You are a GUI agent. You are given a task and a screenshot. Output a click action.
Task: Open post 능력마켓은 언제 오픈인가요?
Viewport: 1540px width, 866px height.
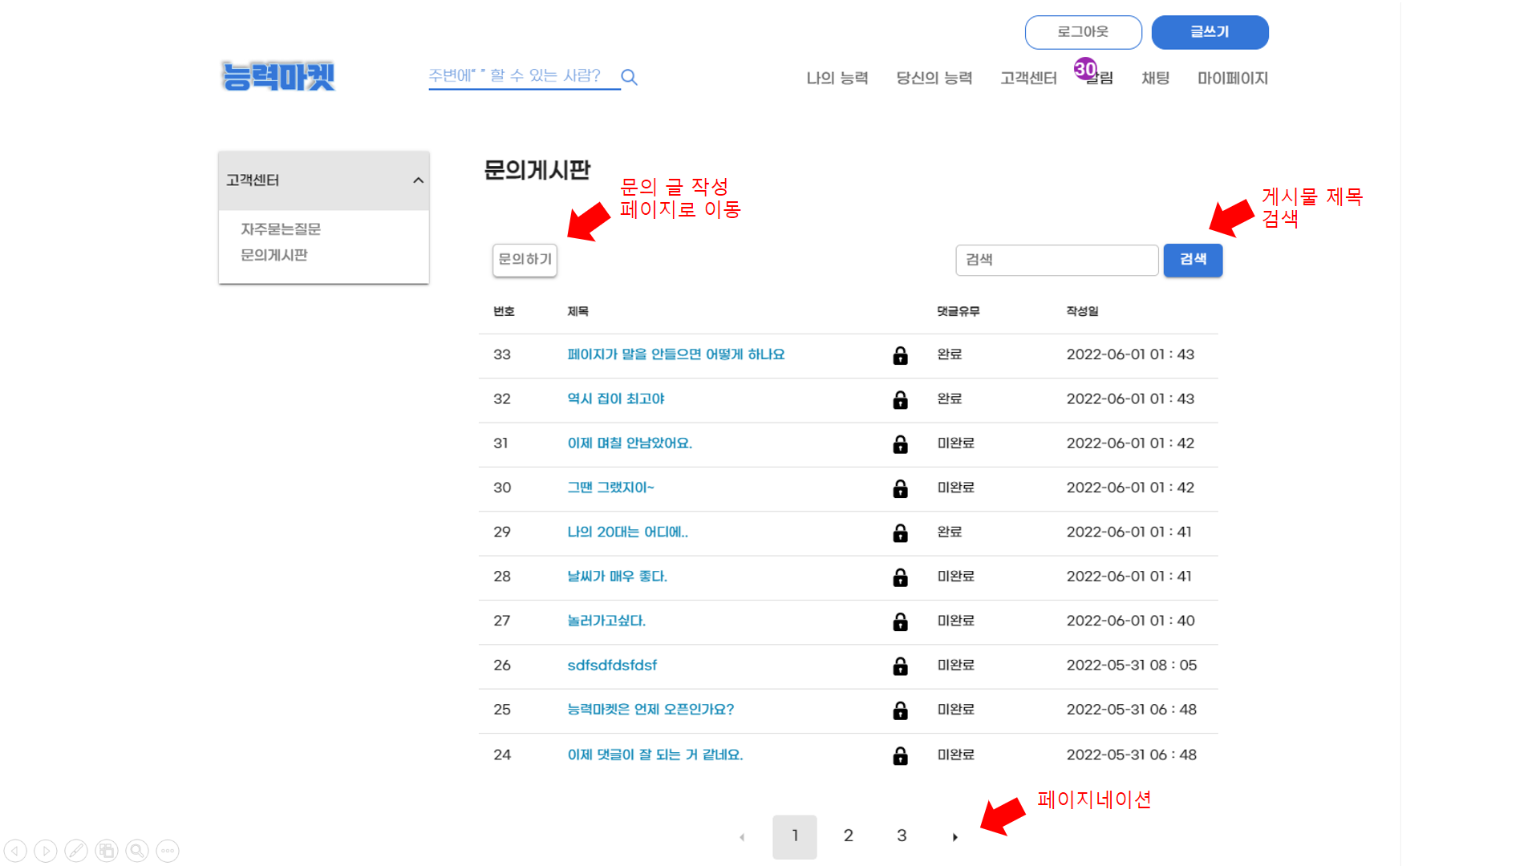[650, 710]
